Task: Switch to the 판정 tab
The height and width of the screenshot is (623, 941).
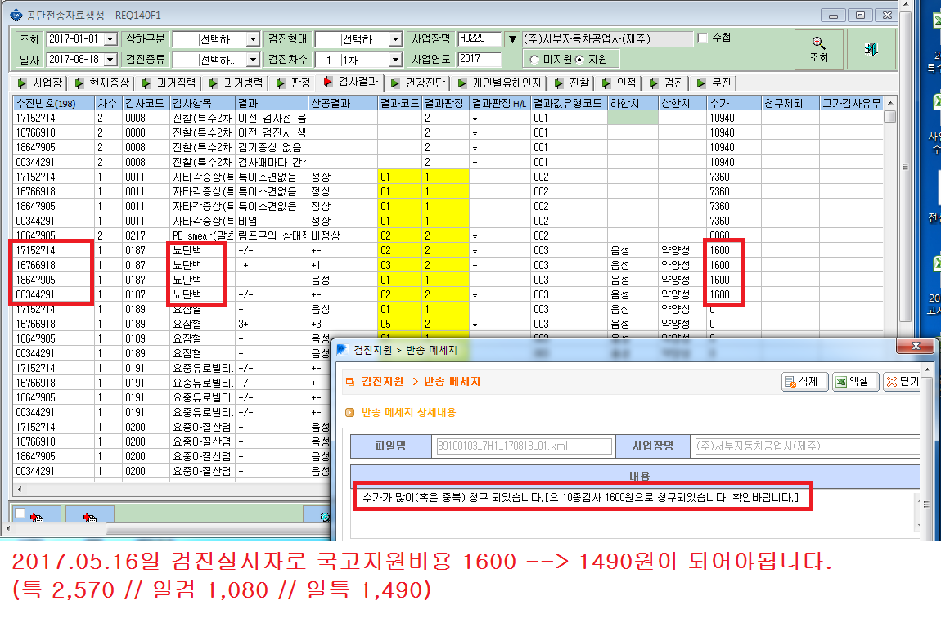Action: click(294, 83)
